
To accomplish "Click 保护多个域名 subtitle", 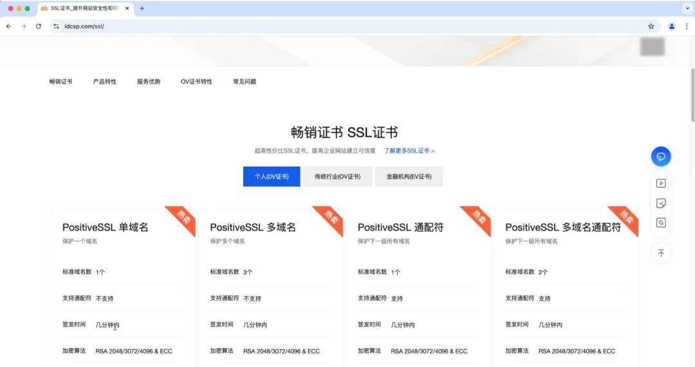I will pos(227,241).
